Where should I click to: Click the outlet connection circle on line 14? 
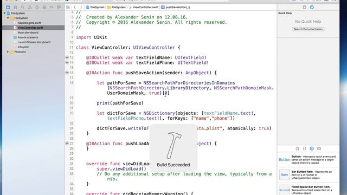[x=67, y=63]
